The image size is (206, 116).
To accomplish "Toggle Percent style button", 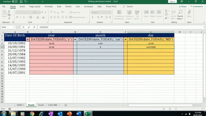I will [x=98, y=17].
